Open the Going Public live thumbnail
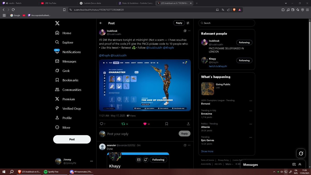The height and width of the screenshot is (175, 311). point(208,89)
